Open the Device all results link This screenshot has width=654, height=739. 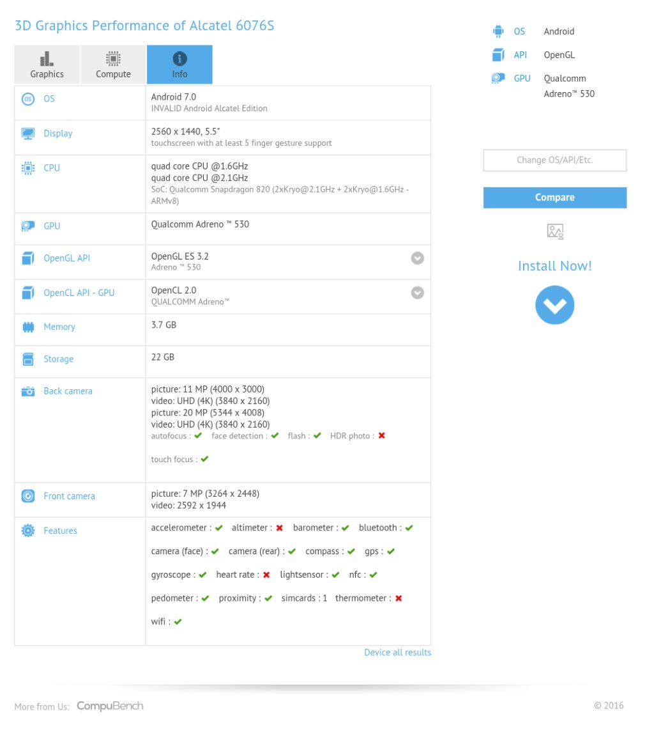[397, 652]
